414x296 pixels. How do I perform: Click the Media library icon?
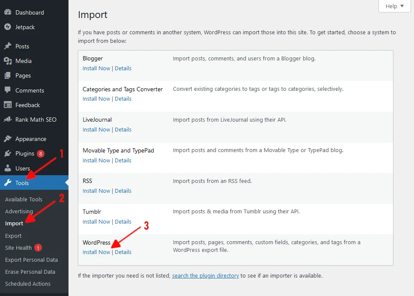pos(8,61)
